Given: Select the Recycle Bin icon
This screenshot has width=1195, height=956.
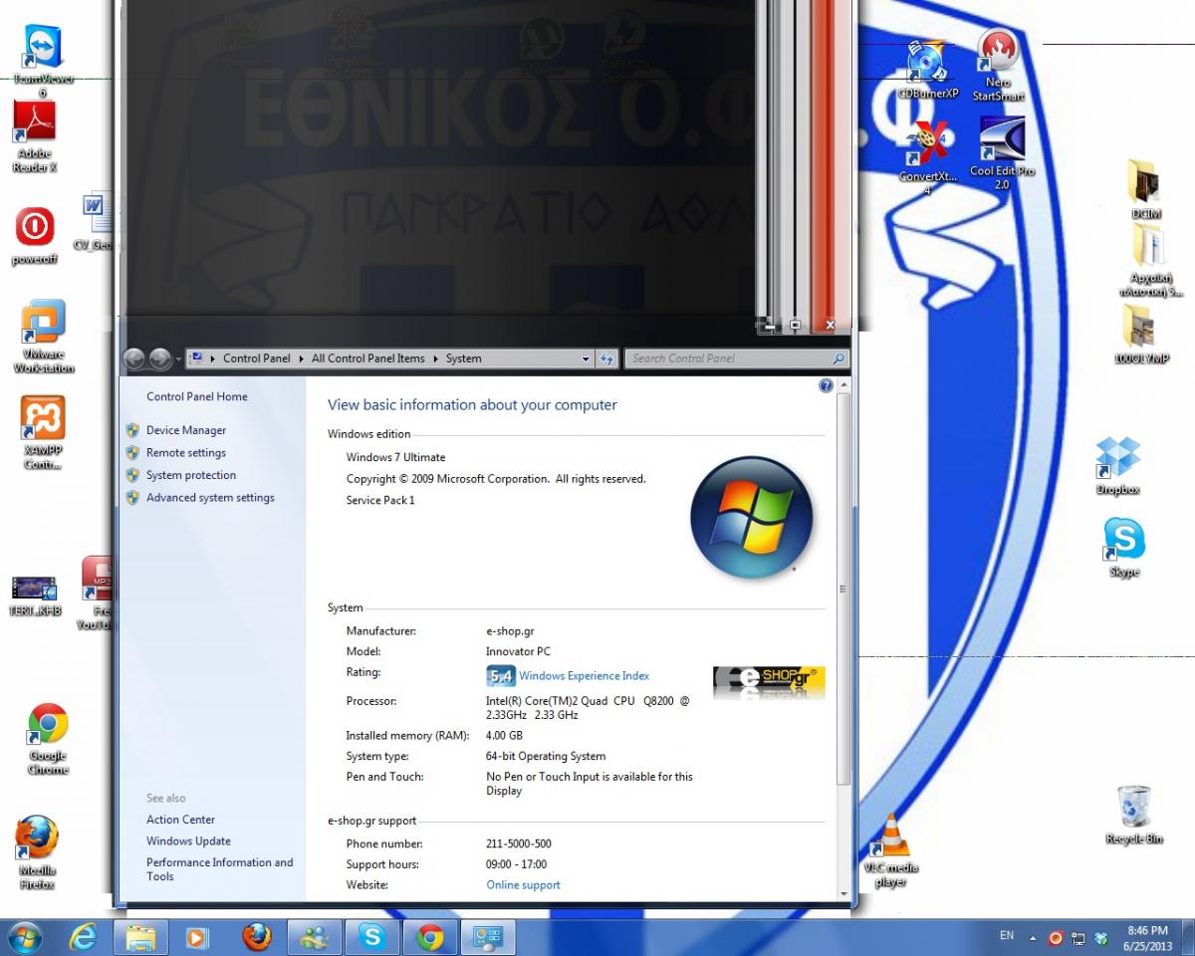Looking at the screenshot, I should click(x=1133, y=815).
